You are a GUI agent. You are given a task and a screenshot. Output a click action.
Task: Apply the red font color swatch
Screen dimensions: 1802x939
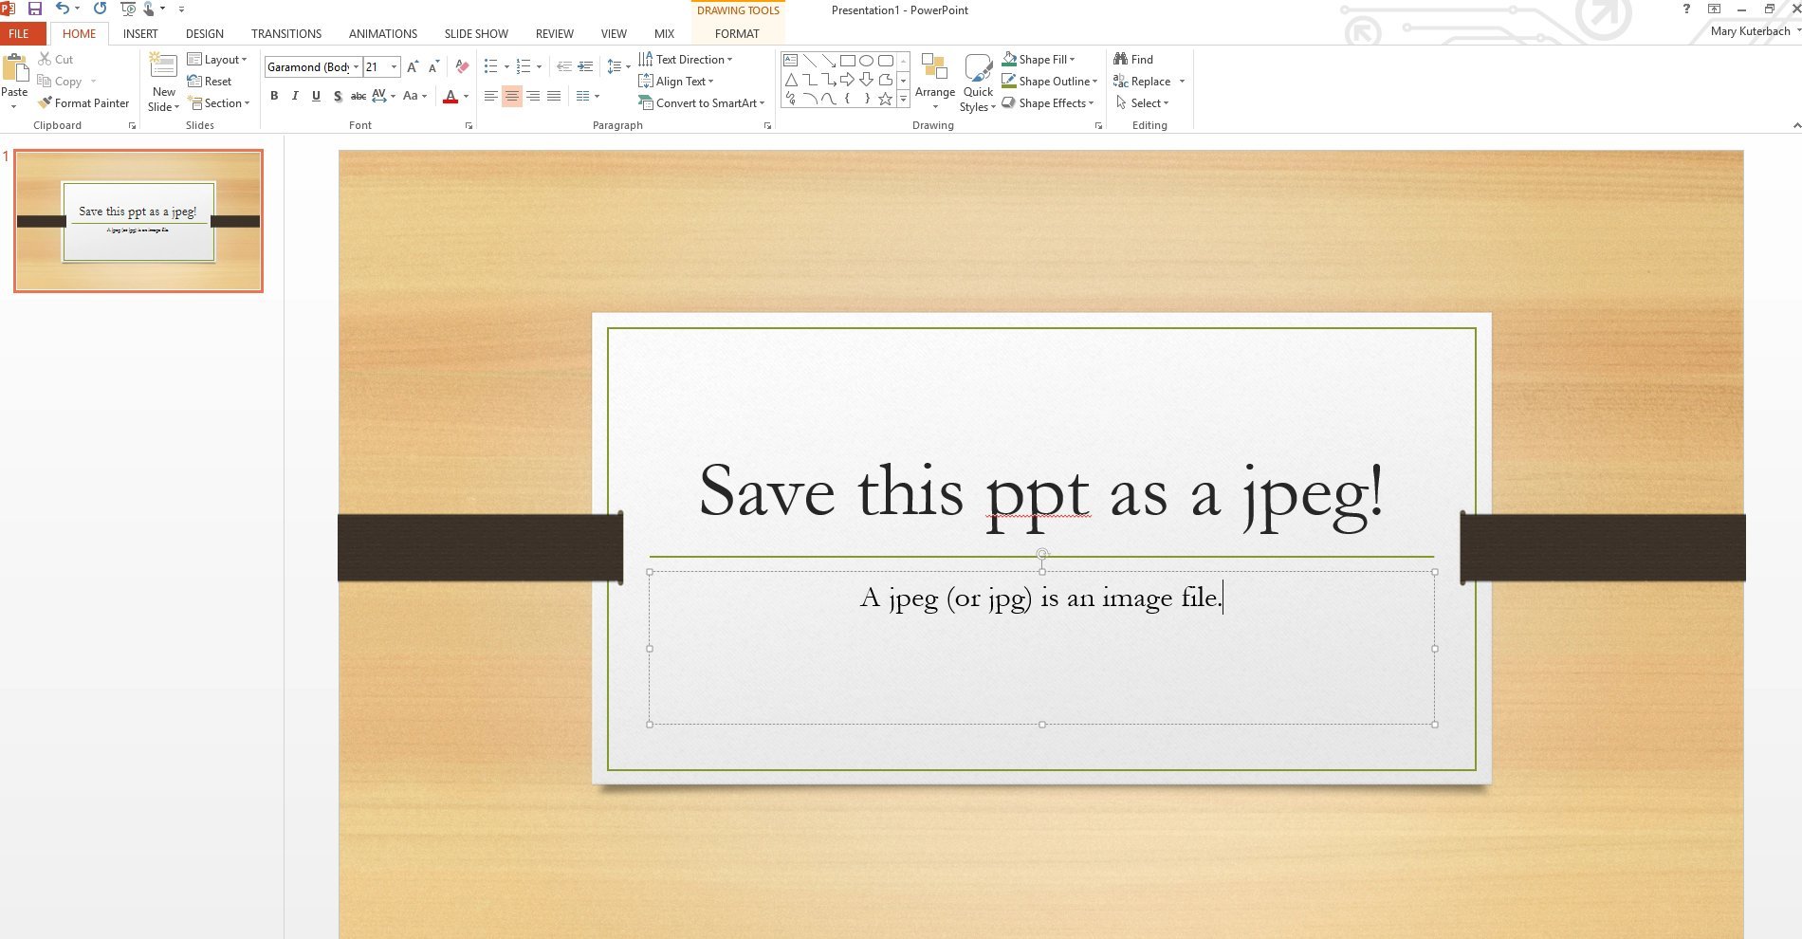(x=450, y=97)
